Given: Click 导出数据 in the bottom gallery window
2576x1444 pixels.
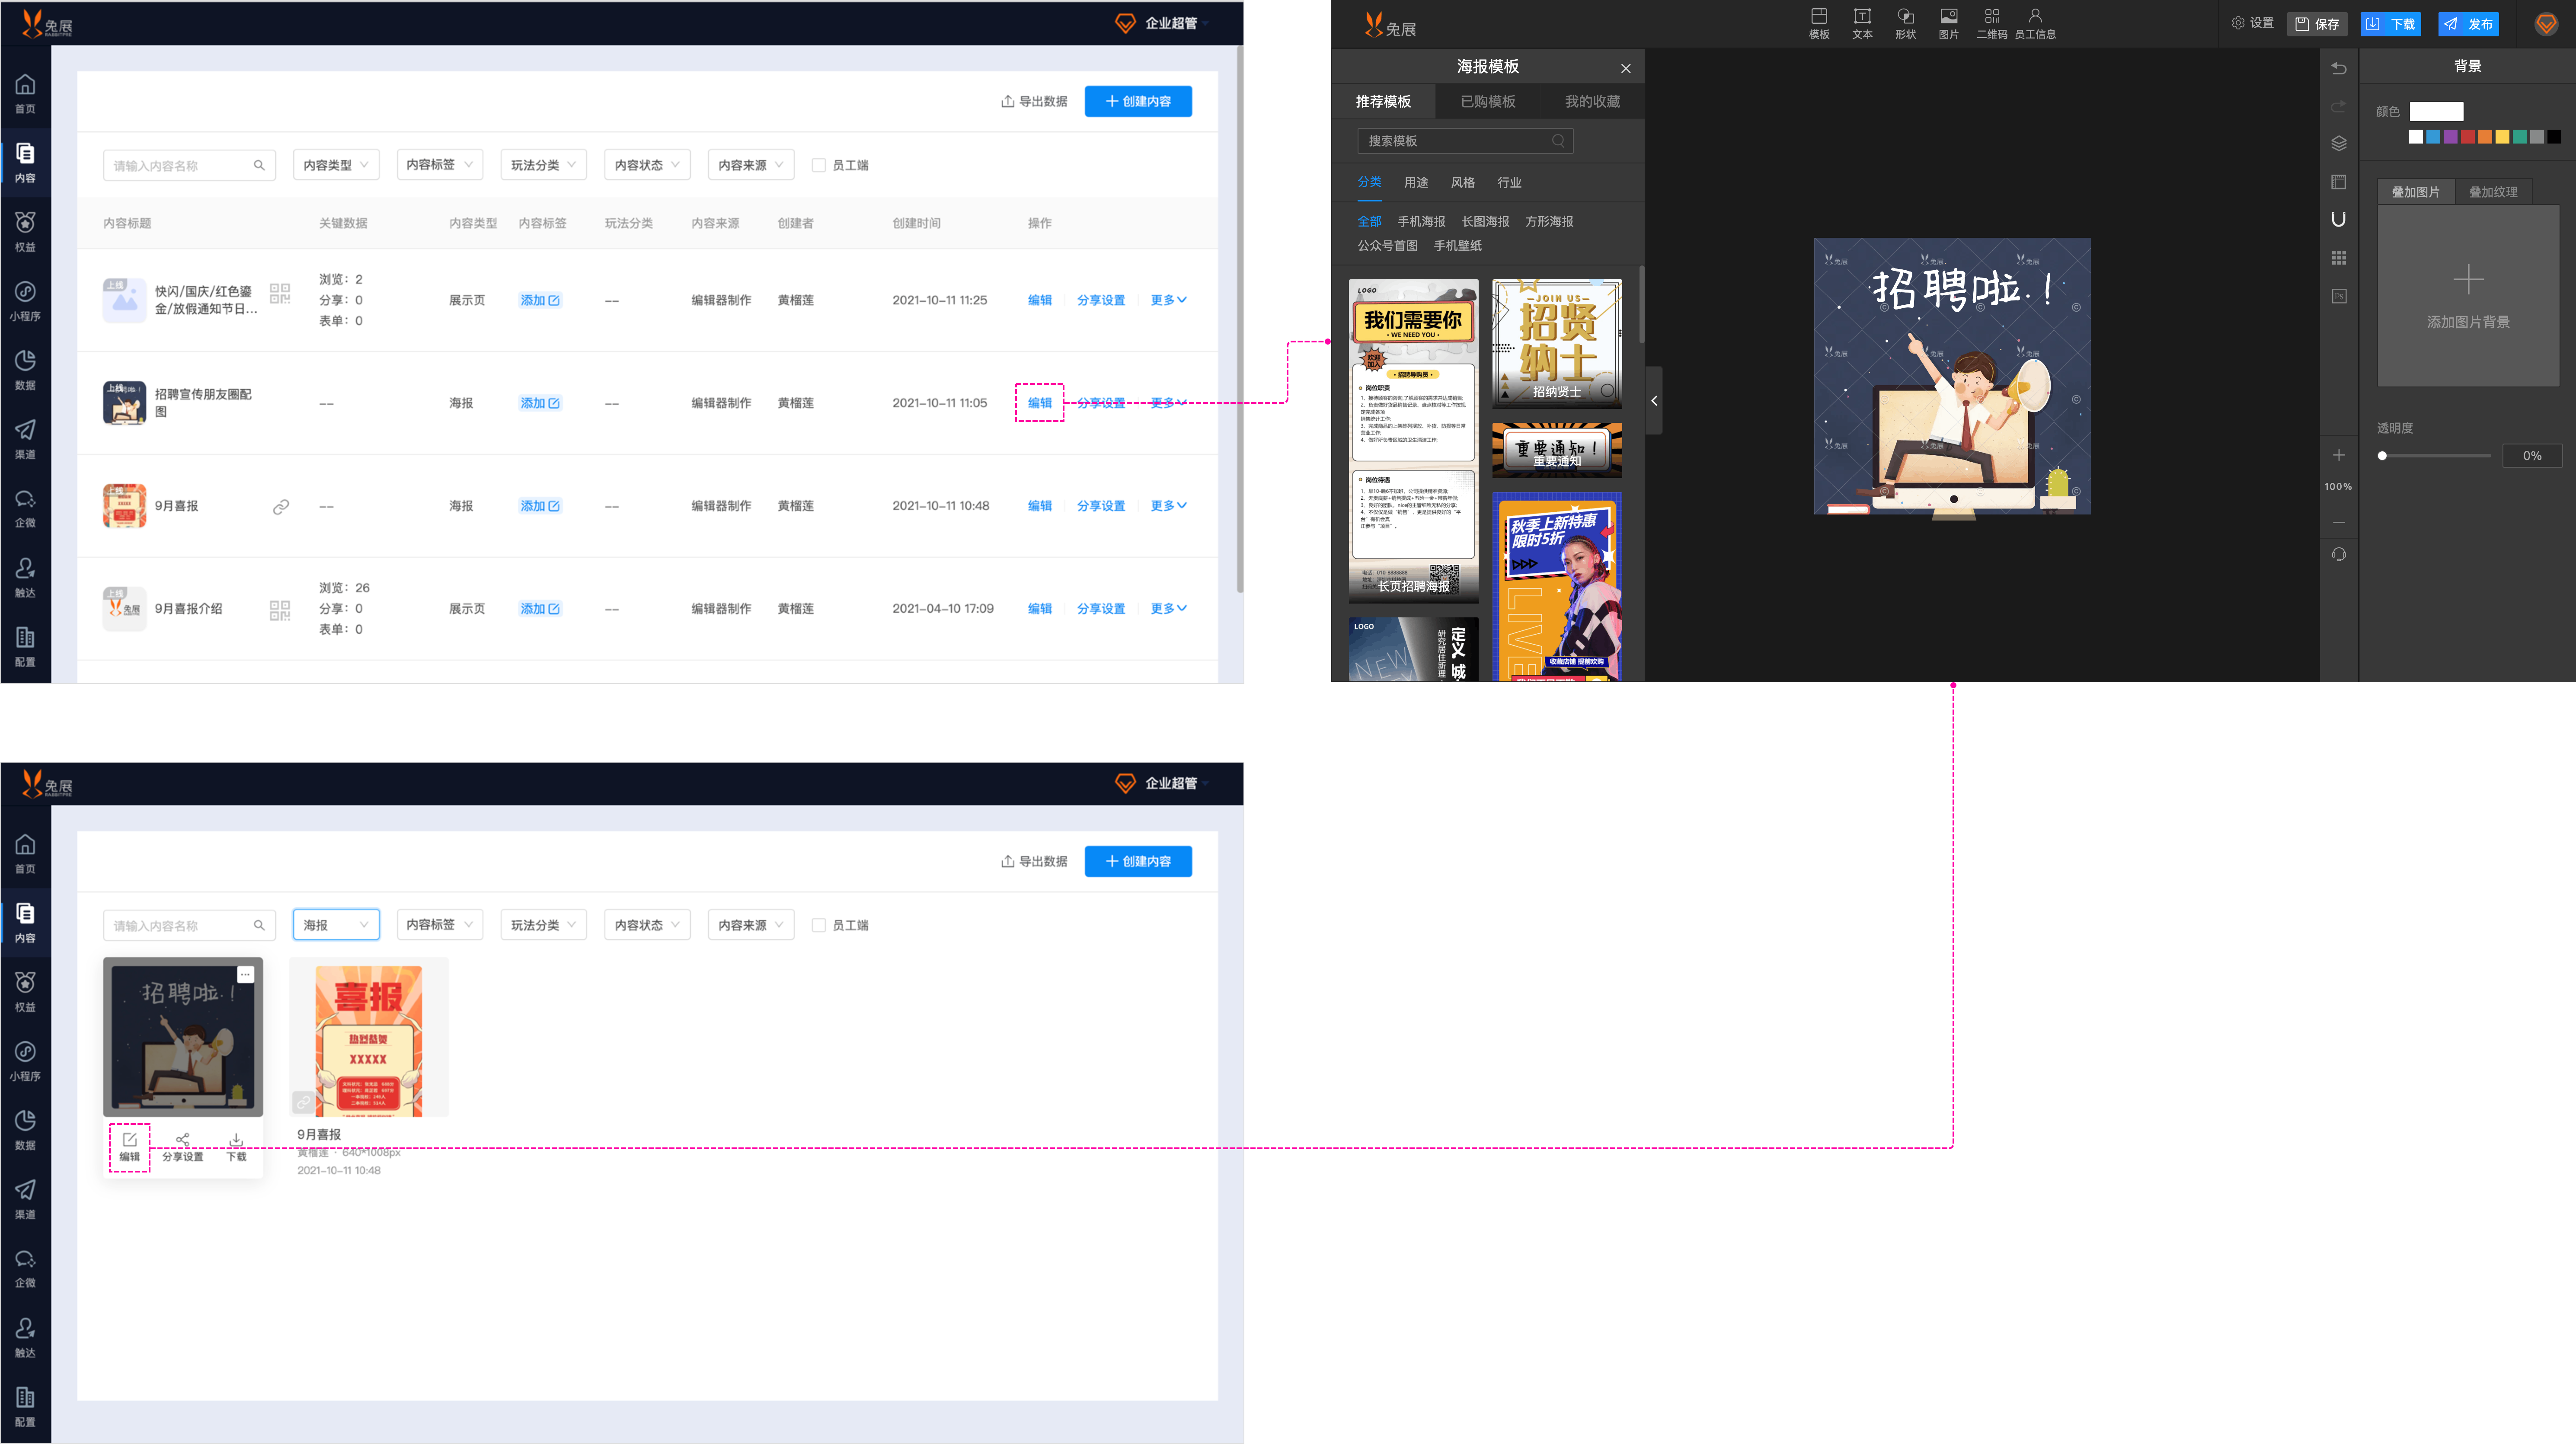Looking at the screenshot, I should [x=1034, y=861].
